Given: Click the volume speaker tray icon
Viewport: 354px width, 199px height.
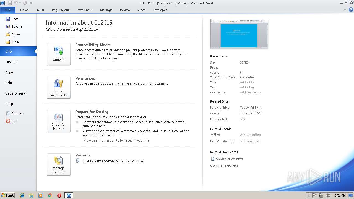Looking at the screenshot, I should tap(328, 195).
